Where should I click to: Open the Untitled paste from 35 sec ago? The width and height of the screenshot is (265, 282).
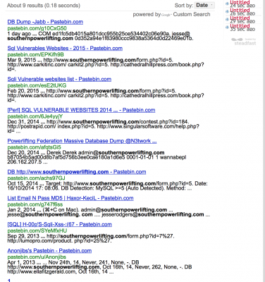240,25
